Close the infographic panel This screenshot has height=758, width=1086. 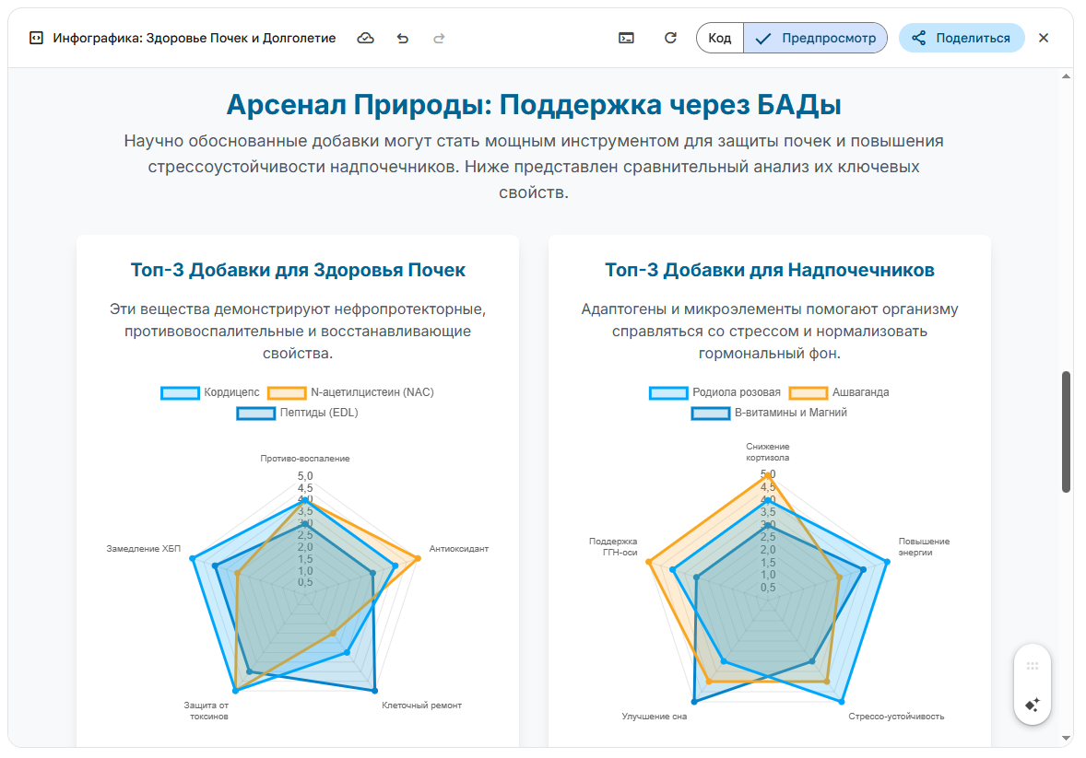point(1044,38)
